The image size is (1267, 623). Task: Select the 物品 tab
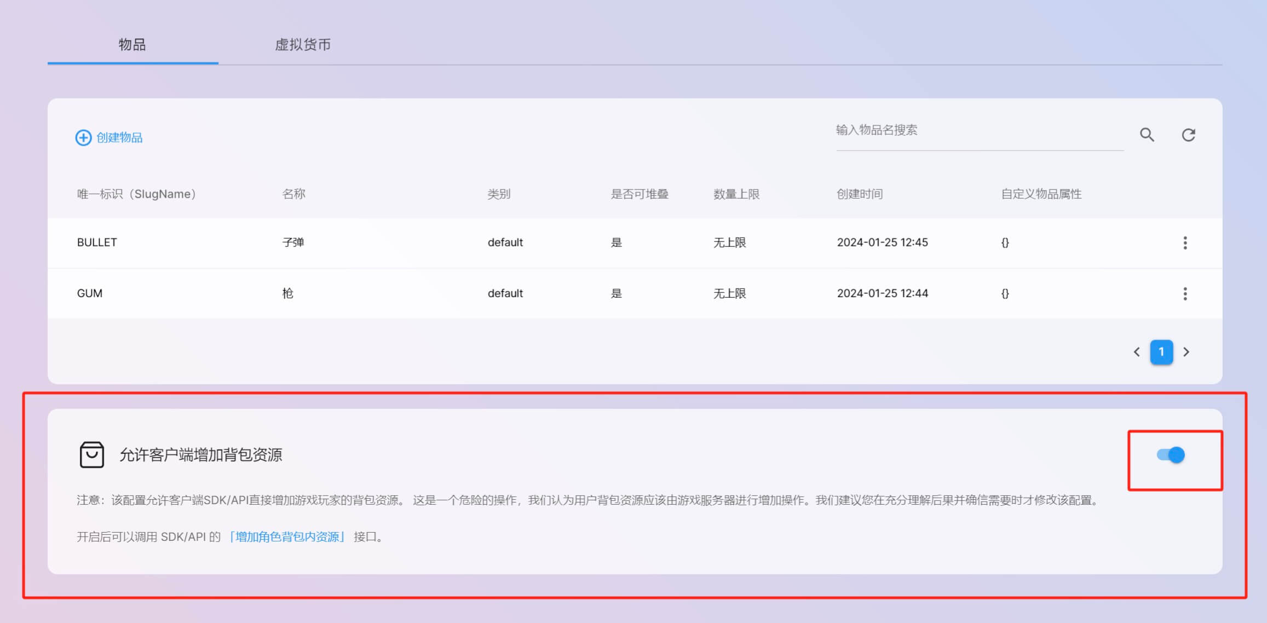tap(133, 44)
